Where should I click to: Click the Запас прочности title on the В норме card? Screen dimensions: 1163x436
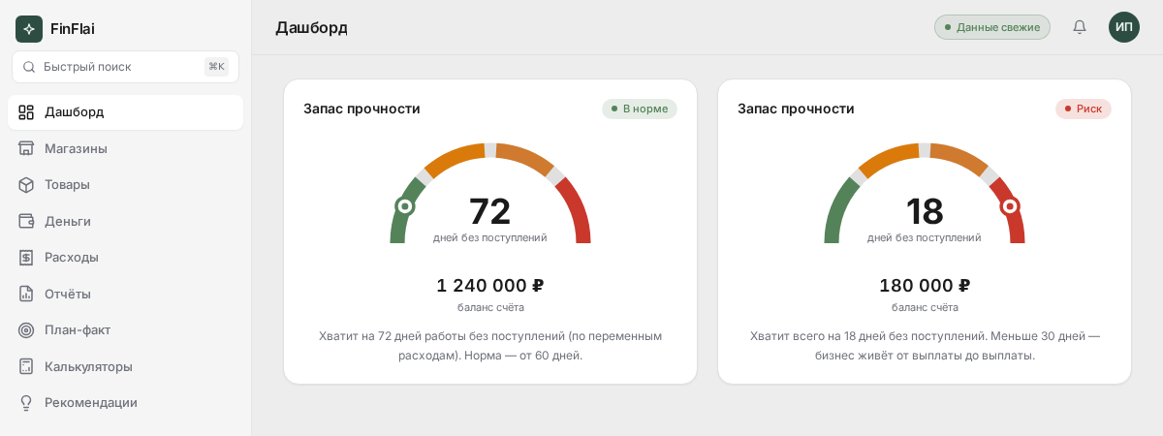coord(361,109)
